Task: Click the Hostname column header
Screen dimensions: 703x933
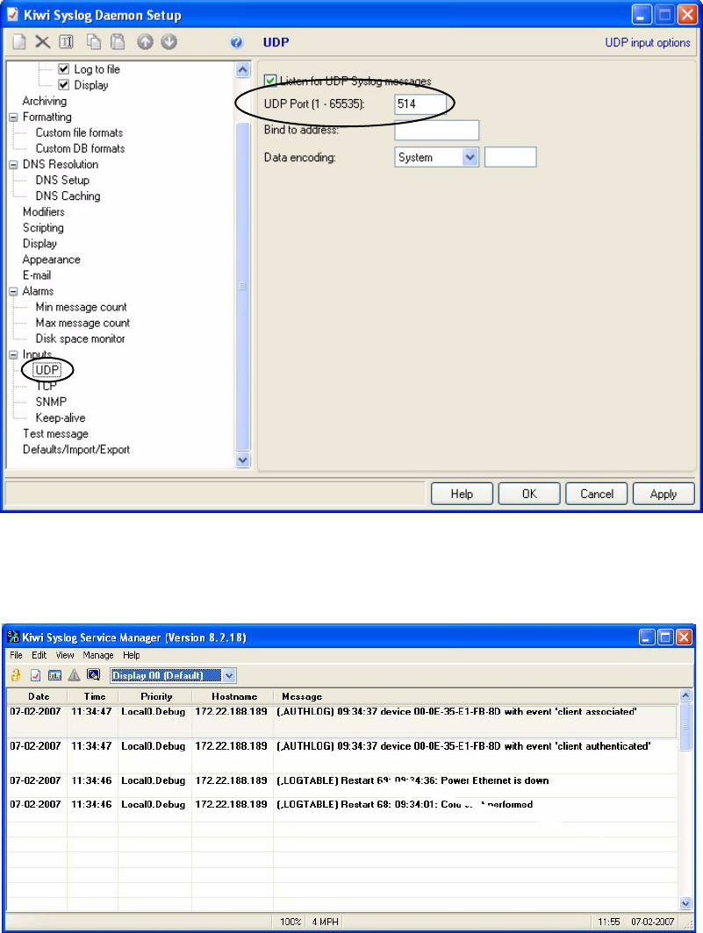Action: tap(233, 696)
